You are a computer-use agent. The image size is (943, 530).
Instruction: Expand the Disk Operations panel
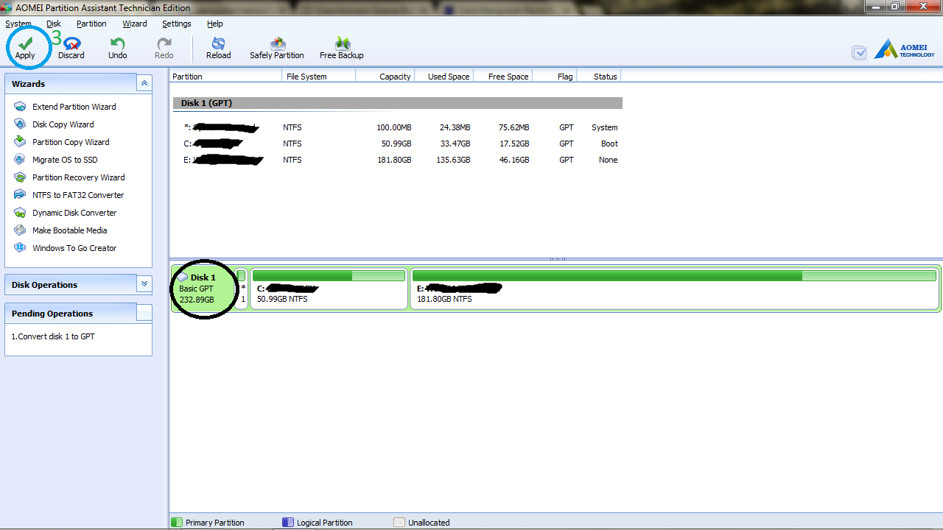pos(144,284)
